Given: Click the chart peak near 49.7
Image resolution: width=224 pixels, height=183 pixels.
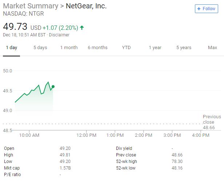Looking at the screenshot, I should pyautogui.click(x=48, y=82).
